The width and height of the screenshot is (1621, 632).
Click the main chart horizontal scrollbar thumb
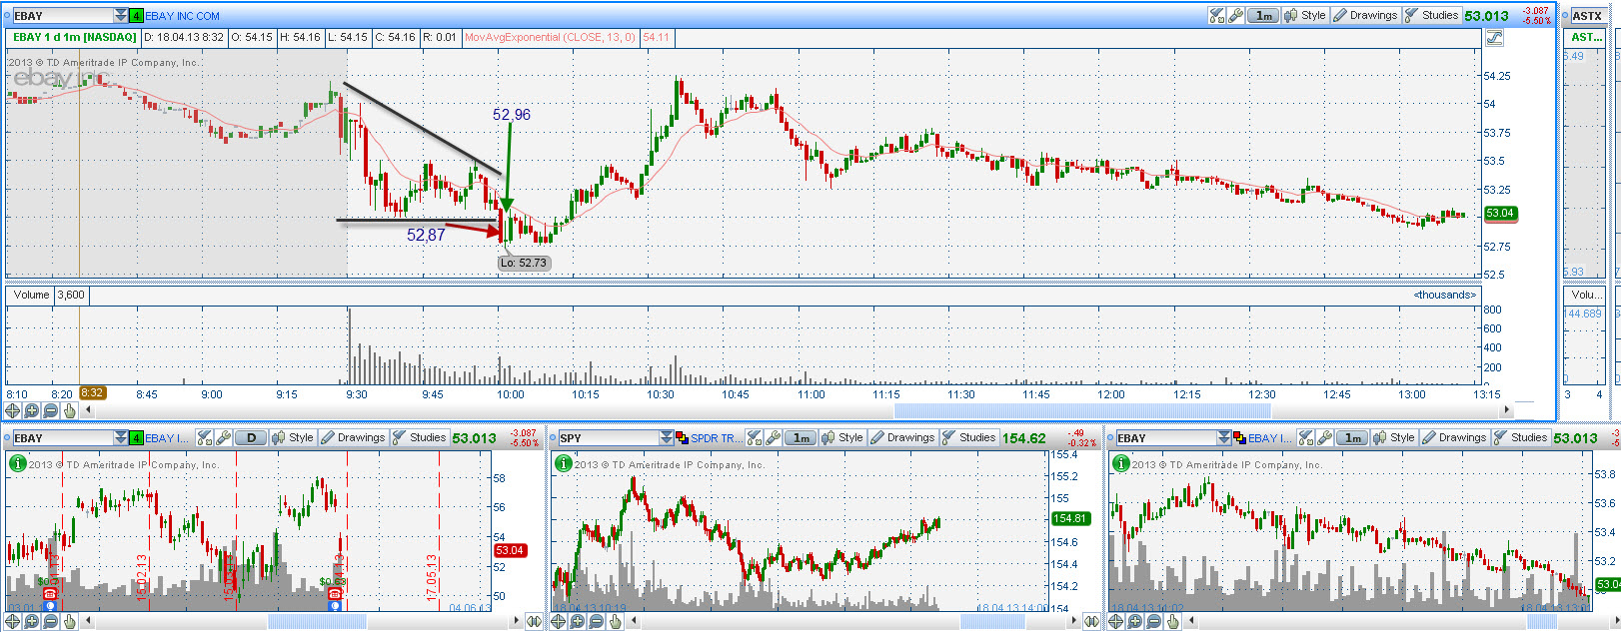1082,410
